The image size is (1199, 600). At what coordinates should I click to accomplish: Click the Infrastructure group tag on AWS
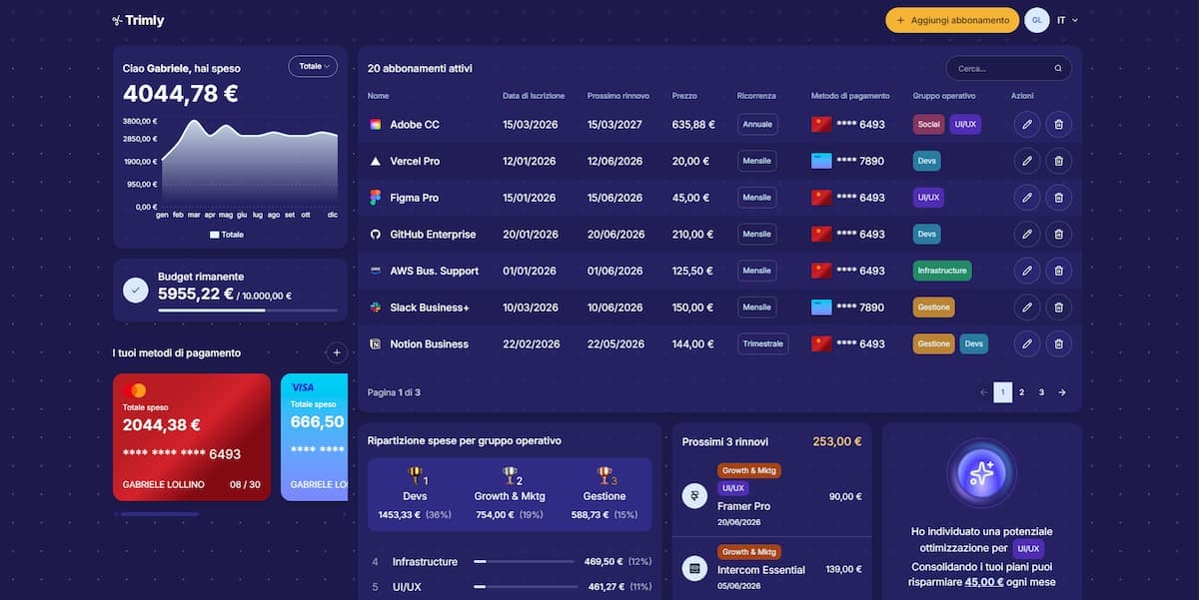[942, 271]
